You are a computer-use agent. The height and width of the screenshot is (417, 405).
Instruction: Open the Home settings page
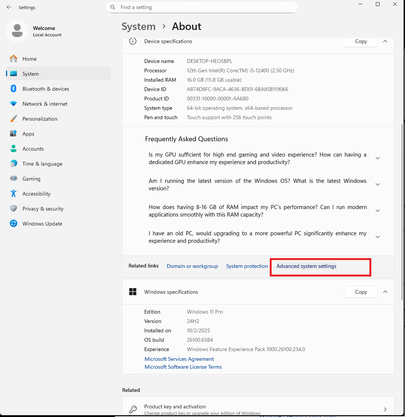[29, 59]
